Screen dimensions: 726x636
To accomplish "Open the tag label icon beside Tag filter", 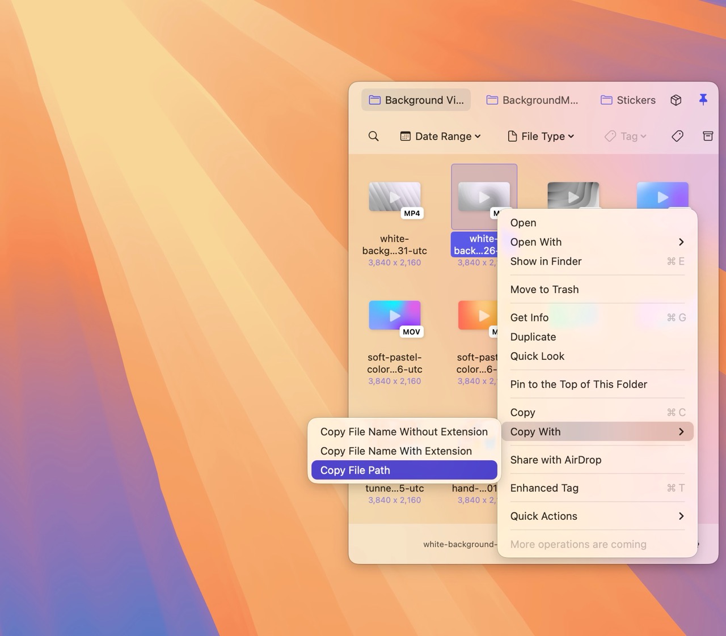I will coord(677,136).
